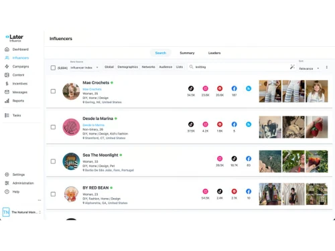Click the Later Influence logo

point(14,38)
